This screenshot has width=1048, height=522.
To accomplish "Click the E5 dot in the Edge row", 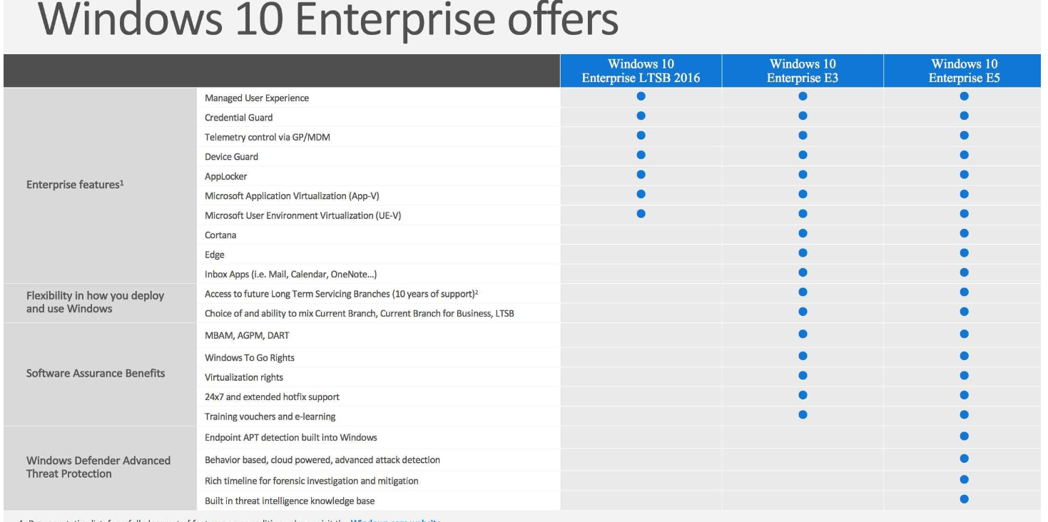I will click(965, 252).
